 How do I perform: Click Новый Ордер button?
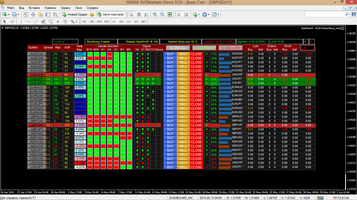[x=75, y=14]
